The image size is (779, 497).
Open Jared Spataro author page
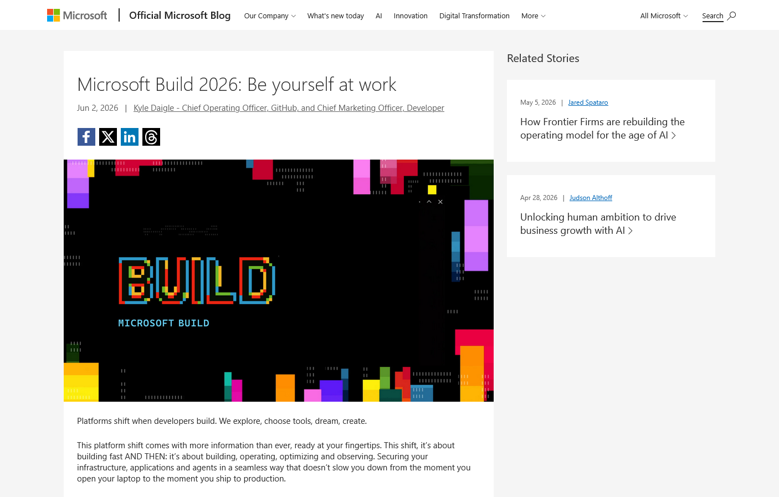(588, 103)
